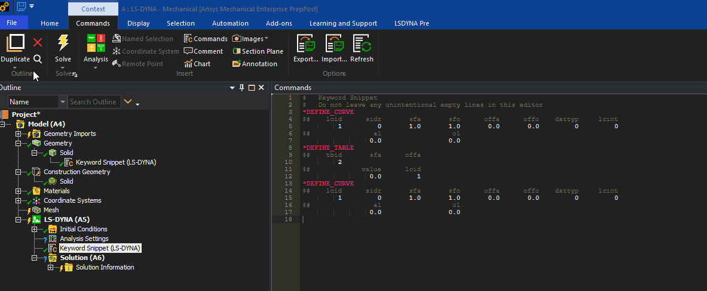707x291 pixels.
Task: Open Learning and Support tab
Action: tap(343, 23)
